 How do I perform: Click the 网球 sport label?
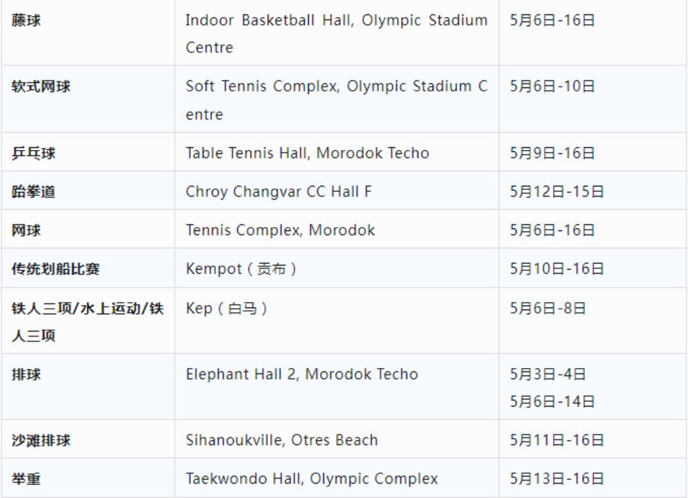[26, 230]
